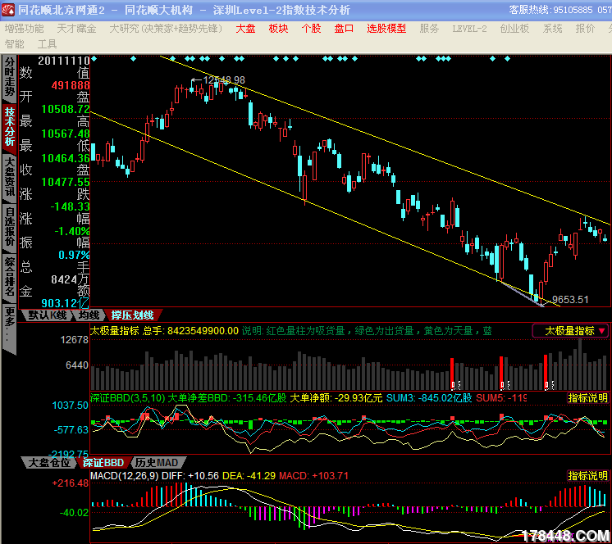Click the 同花顺 app logo icon
Image resolution: width=612 pixels, height=544 pixels.
point(8,9)
